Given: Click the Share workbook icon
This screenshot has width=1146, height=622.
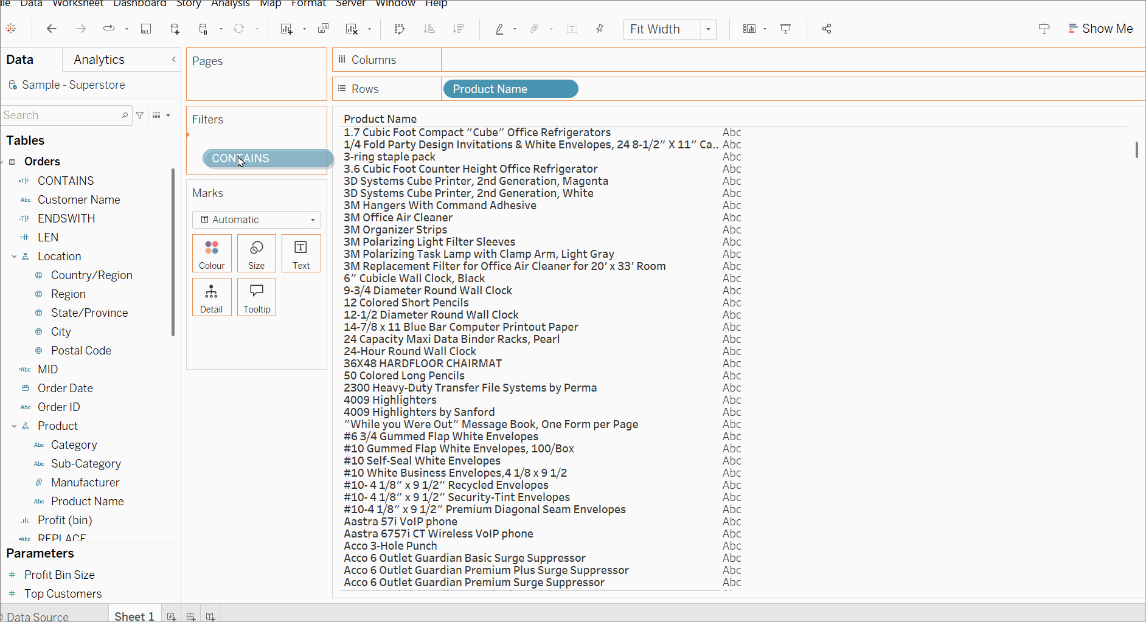Looking at the screenshot, I should pyautogui.click(x=827, y=29).
